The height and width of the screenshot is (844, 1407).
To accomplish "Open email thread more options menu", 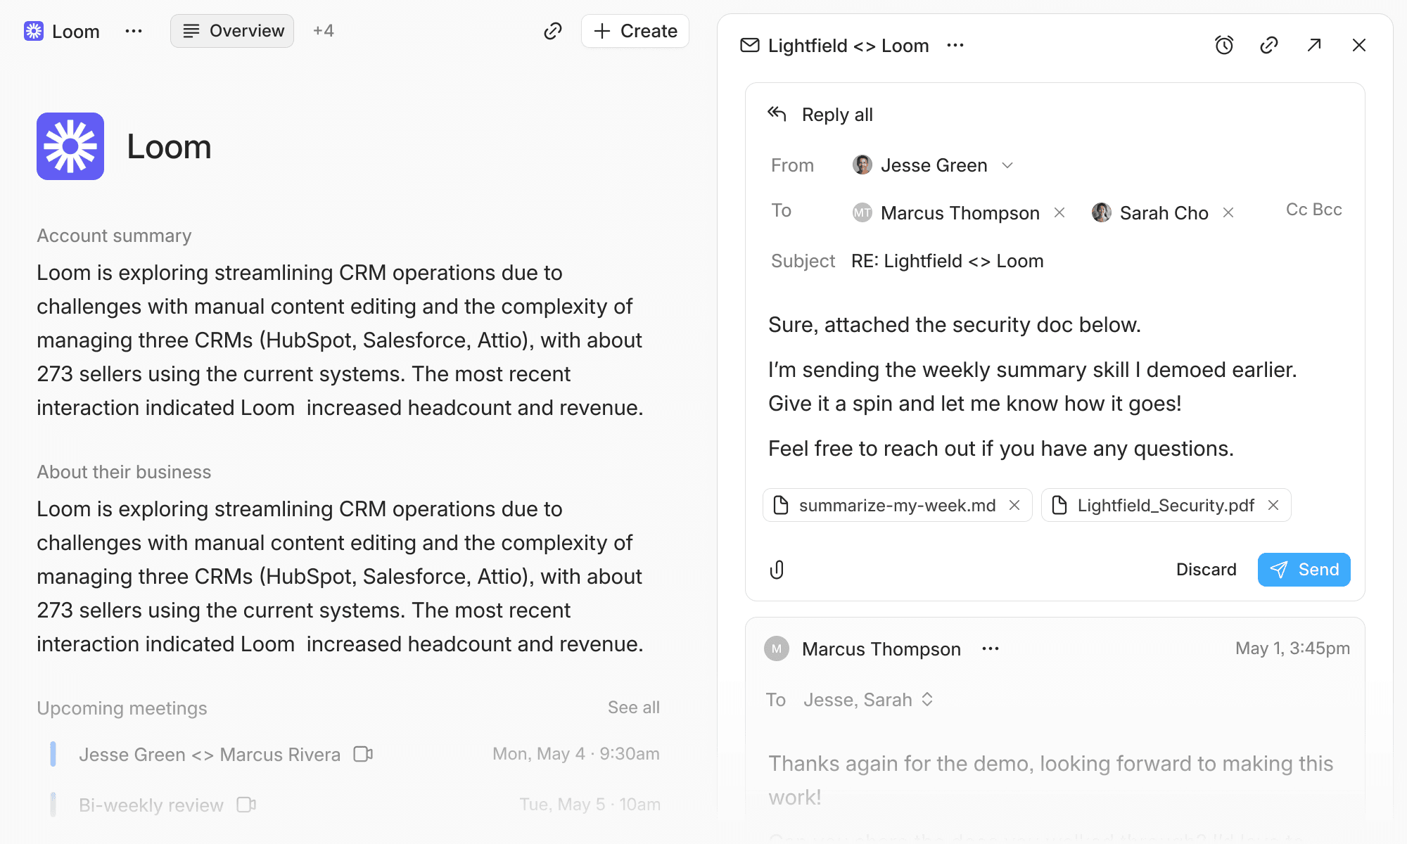I will coord(955,46).
